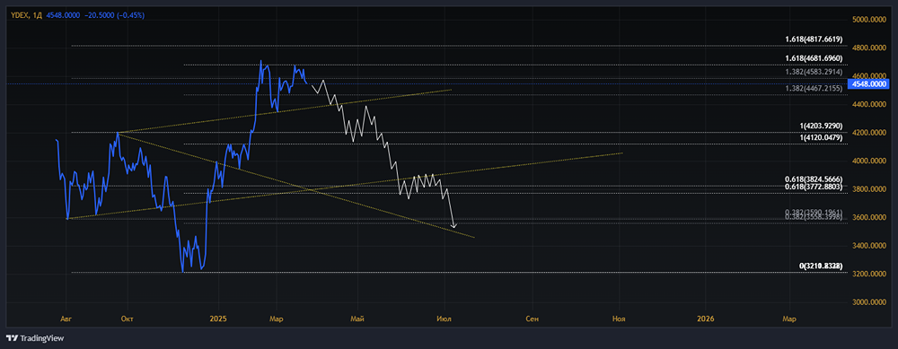Click the TradingView logo
The width and height of the screenshot is (898, 349).
[35, 338]
